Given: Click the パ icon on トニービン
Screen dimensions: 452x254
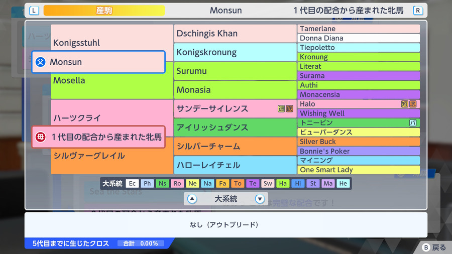Looking at the screenshot, I should (413, 123).
